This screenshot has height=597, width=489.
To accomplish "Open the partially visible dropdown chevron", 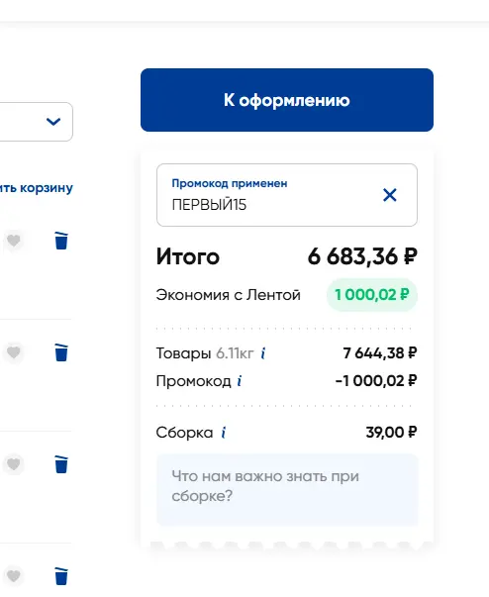I will (53, 122).
